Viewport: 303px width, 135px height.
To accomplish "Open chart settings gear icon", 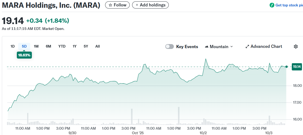I will (x=296, y=47).
